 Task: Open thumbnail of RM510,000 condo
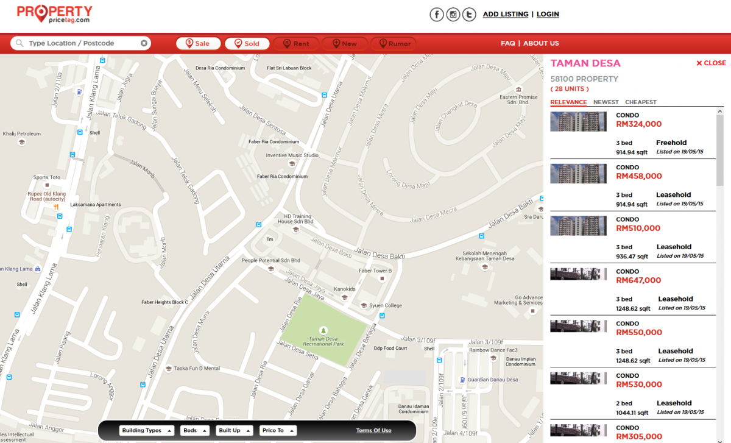(579, 225)
